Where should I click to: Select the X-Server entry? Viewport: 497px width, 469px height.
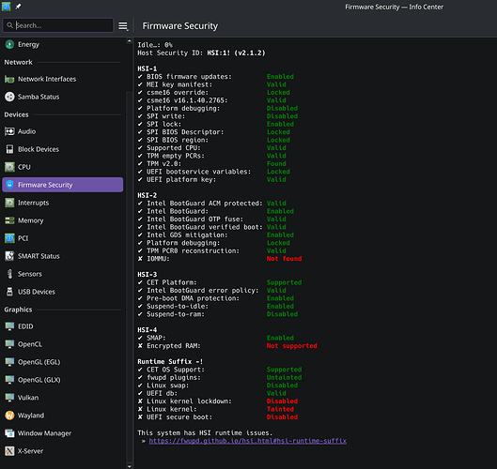tap(62, 451)
